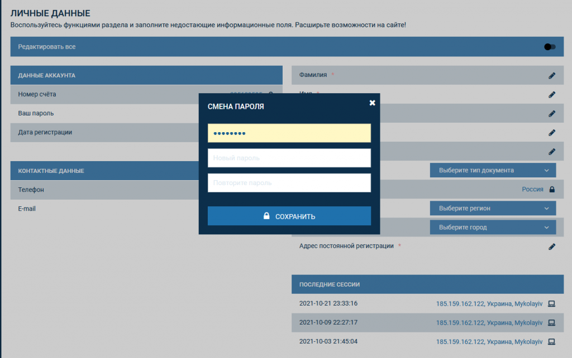Click the Россия country link
572x358 pixels.
(x=532, y=190)
